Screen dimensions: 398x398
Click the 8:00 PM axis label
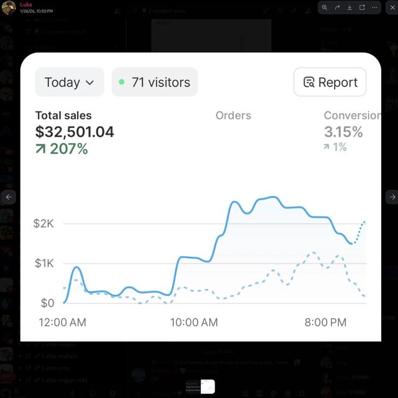point(325,322)
